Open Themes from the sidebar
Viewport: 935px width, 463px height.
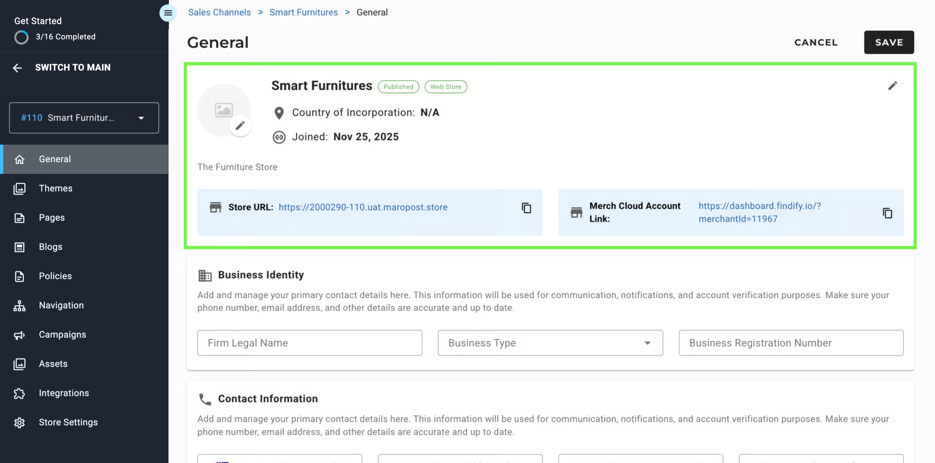point(84,188)
